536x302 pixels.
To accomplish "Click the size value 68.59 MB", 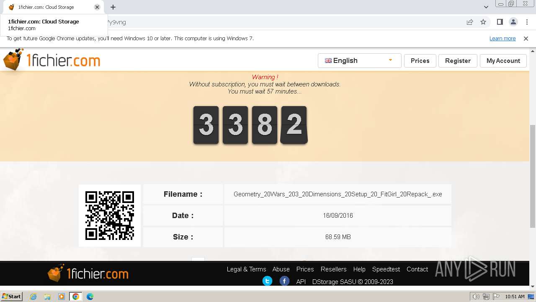I will pyautogui.click(x=338, y=237).
